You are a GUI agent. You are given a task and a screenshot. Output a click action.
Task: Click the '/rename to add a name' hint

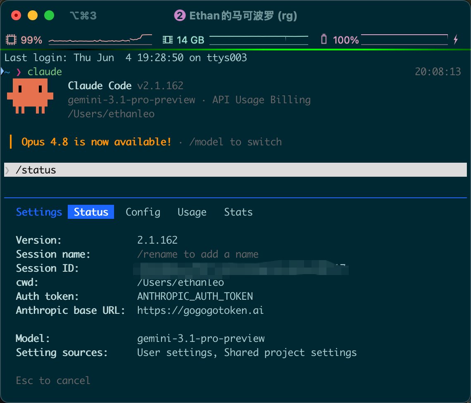[x=197, y=254]
